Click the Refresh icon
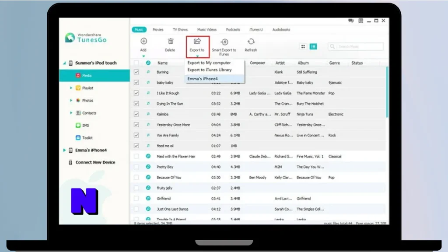The width and height of the screenshot is (448, 252). (251, 42)
